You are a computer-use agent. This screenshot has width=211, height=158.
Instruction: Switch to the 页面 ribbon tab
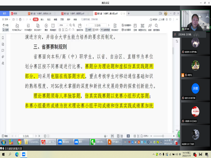pyautogui.click(x=62, y=19)
